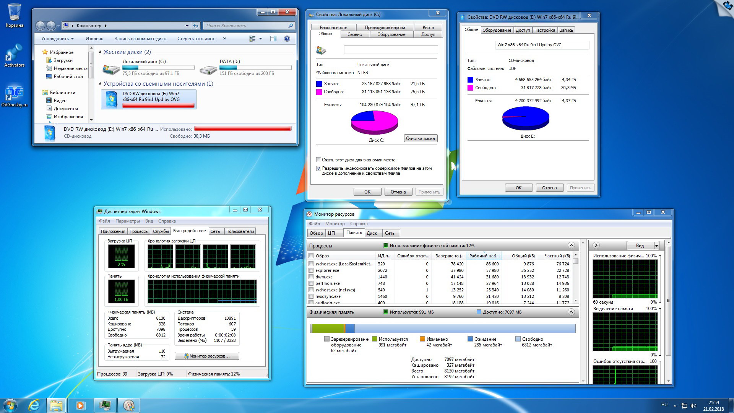Open Windows Media Player from the taskbar
This screenshot has width=734, height=413.
80,405
